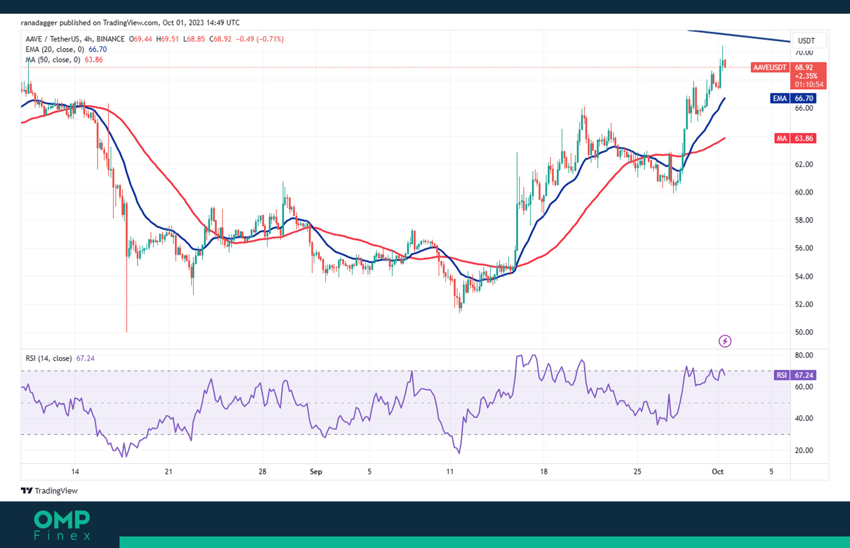The image size is (850, 548).
Task: Click the purple RSI 67.24 axis label
Action: (795, 375)
